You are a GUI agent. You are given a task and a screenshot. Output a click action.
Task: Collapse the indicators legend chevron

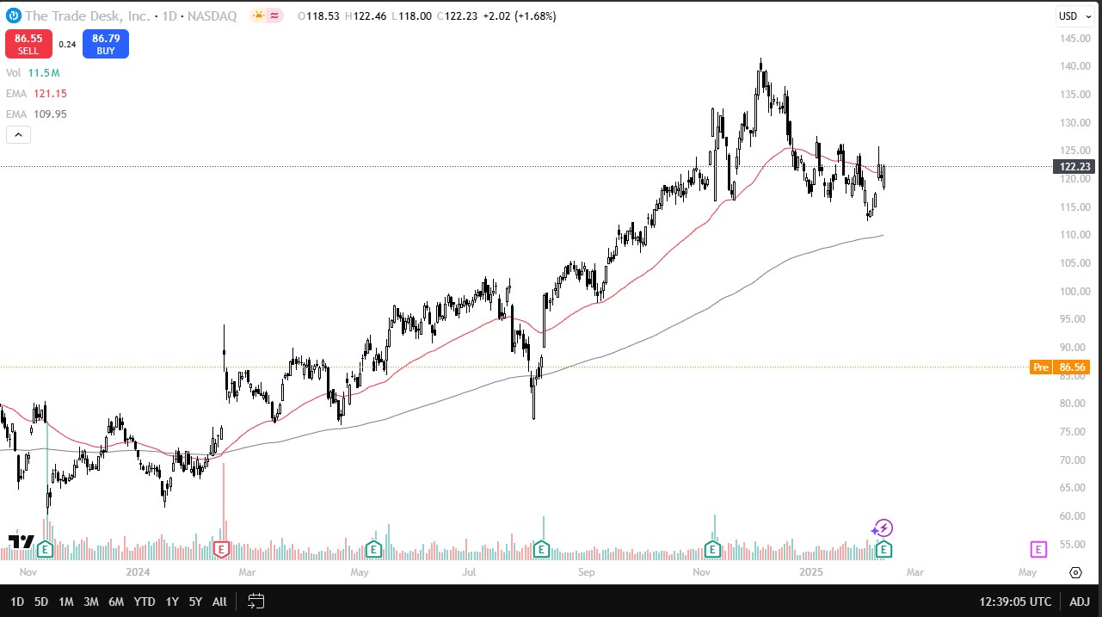click(x=18, y=134)
